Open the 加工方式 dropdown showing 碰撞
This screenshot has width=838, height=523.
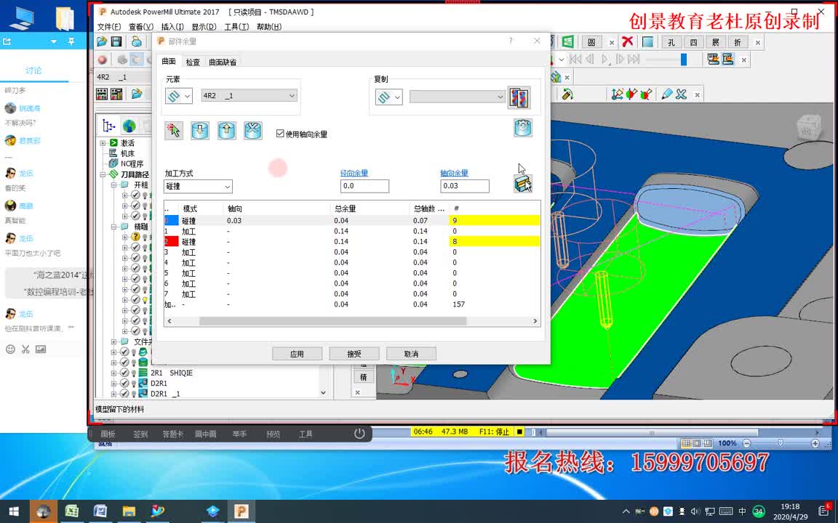click(x=198, y=186)
